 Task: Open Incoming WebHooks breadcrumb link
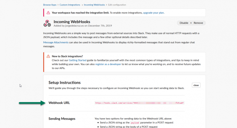point(94,5)
